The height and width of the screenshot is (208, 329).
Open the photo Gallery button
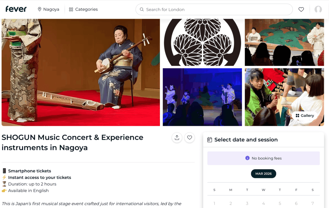pos(304,116)
